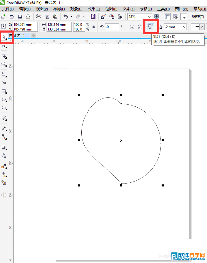Redo the undone action

[78, 16]
